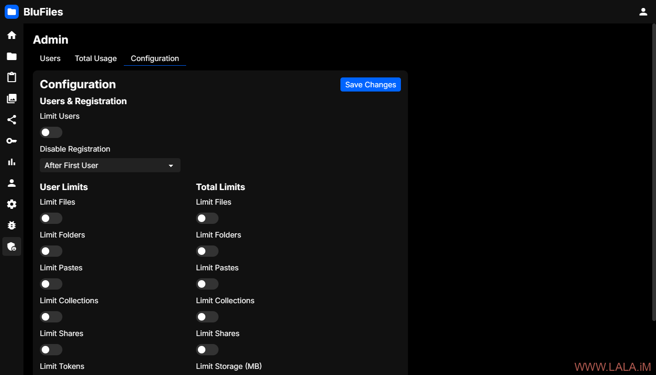Toggle Limit Pastes under Total Limits
This screenshot has height=375, width=656.
(207, 284)
